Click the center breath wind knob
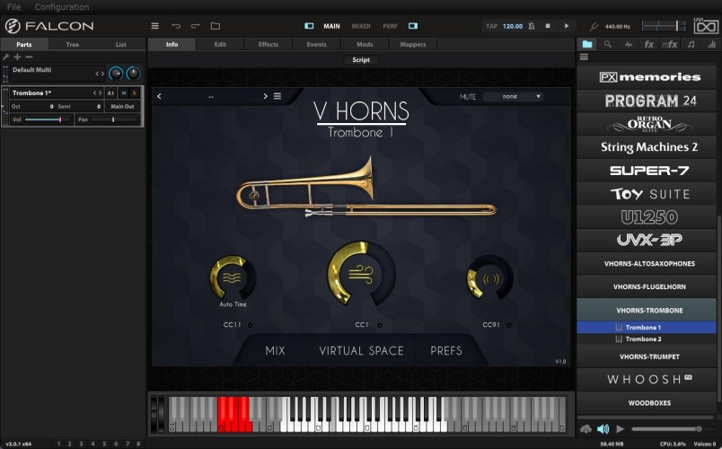Screen dimensions: 722x449 coord(362,275)
